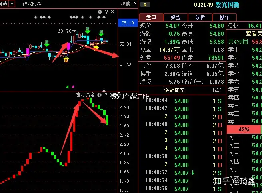This screenshot has width=262, height=193.
Task: Click 隐藏>> to hide the side panel
Action: (128, 4)
